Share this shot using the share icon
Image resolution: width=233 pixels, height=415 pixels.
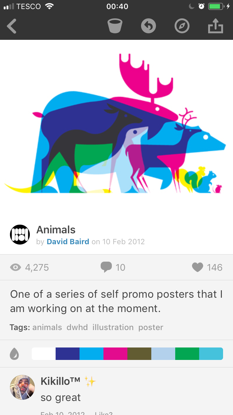216,26
